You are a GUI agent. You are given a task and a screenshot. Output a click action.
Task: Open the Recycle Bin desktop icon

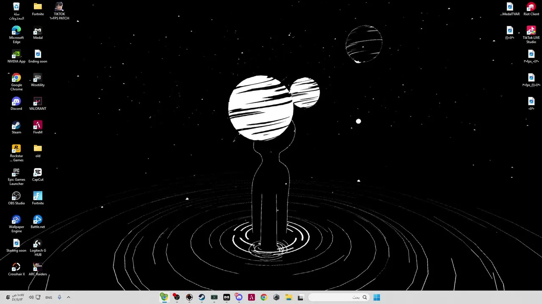point(16,11)
